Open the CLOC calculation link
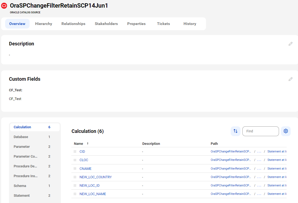This screenshot has height=203, width=298. (x=84, y=160)
